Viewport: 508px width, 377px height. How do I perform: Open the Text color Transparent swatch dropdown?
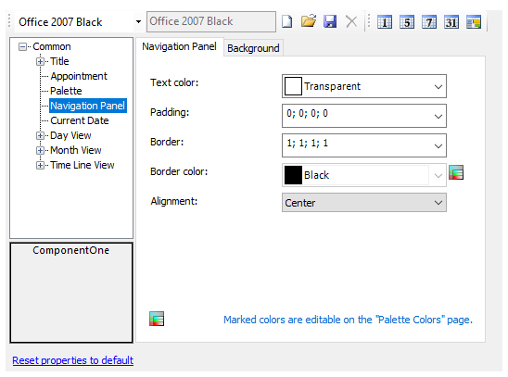(x=364, y=86)
